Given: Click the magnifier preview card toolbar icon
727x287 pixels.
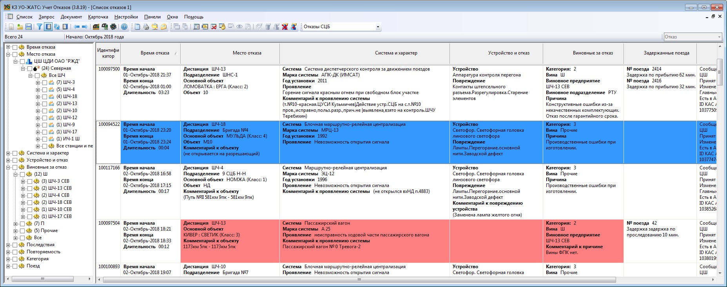Looking at the screenshot, I should 196,27.
